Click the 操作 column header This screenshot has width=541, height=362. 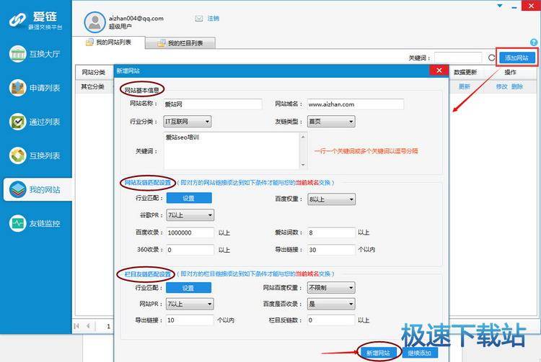pos(510,72)
